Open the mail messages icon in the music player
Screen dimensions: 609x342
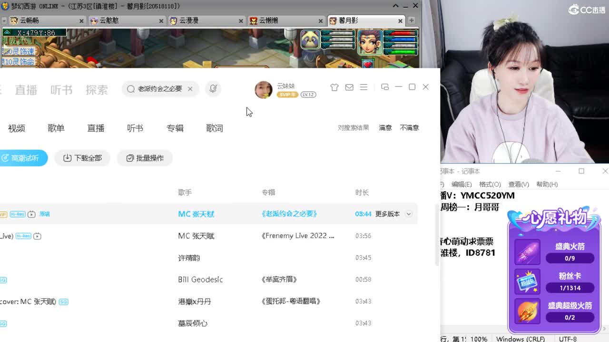click(349, 87)
